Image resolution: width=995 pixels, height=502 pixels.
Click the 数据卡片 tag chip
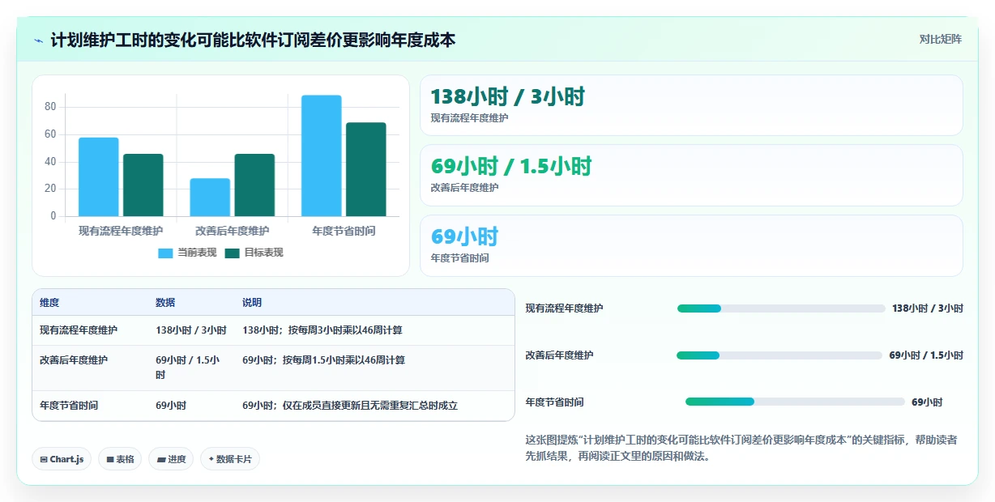[x=230, y=459]
